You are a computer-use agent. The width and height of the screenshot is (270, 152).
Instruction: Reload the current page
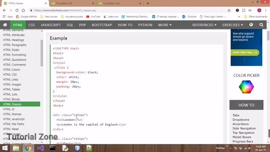[x=17, y=10]
